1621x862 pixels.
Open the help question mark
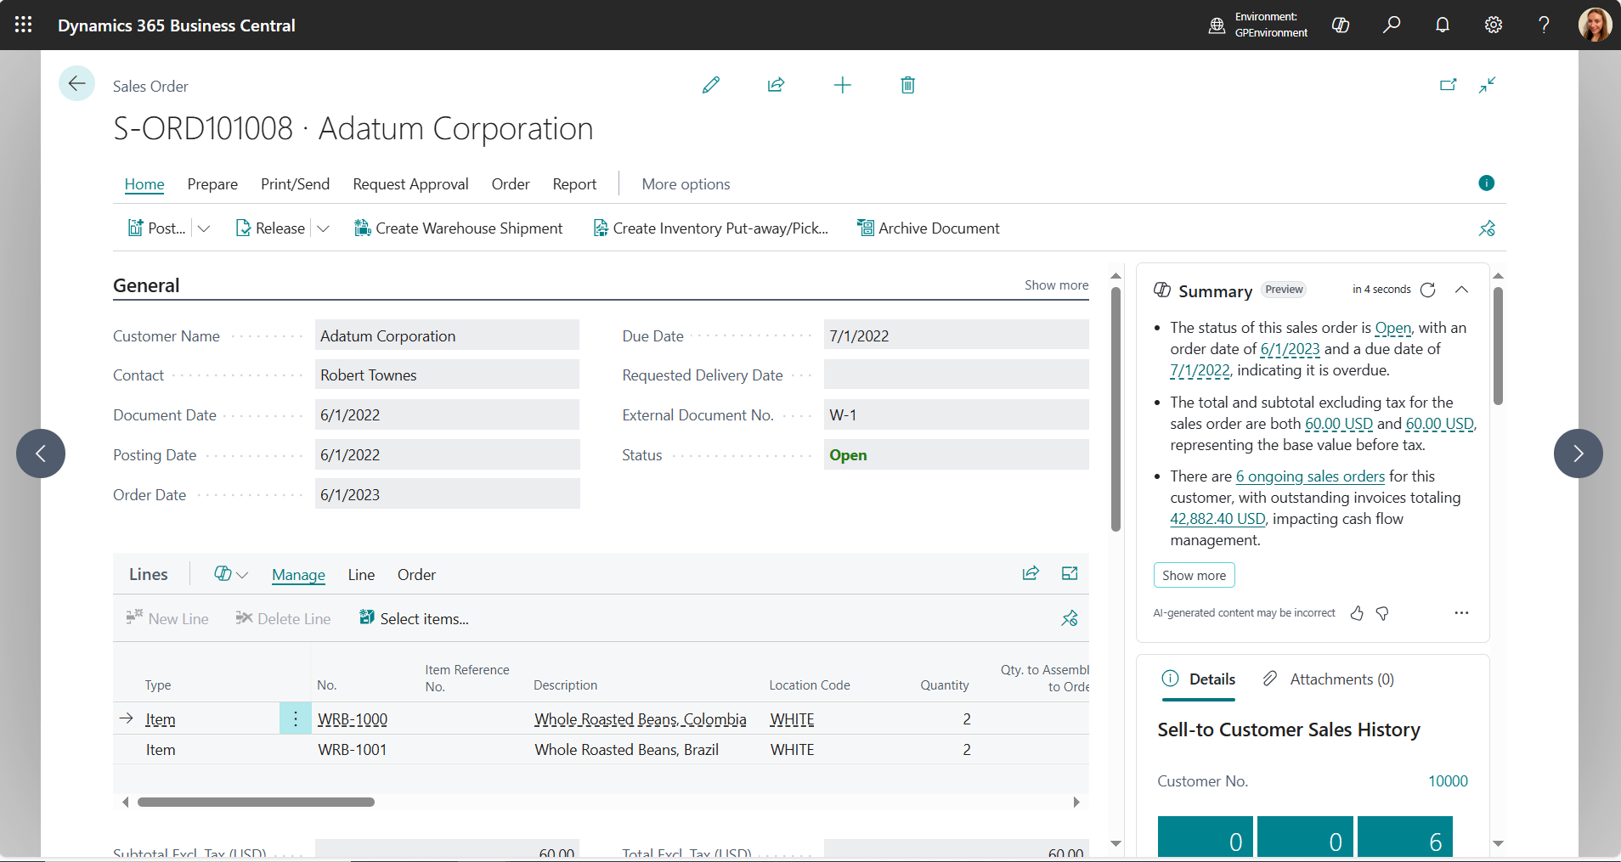(x=1544, y=25)
